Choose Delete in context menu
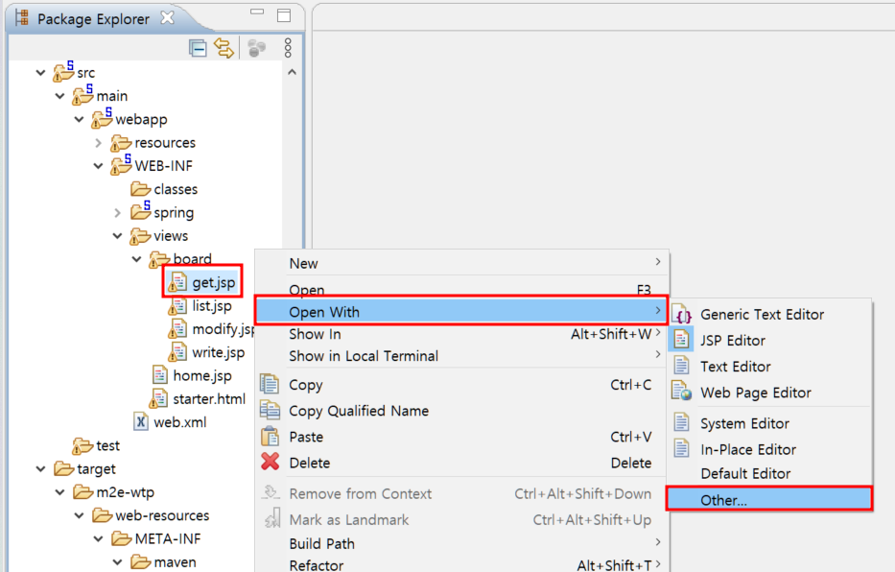895x572 pixels. [x=461, y=463]
